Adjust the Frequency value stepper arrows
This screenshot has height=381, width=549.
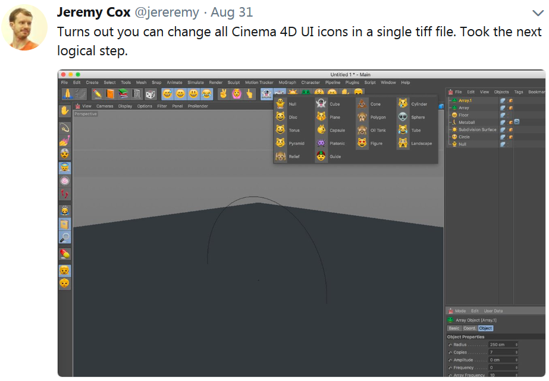pyautogui.click(x=516, y=368)
